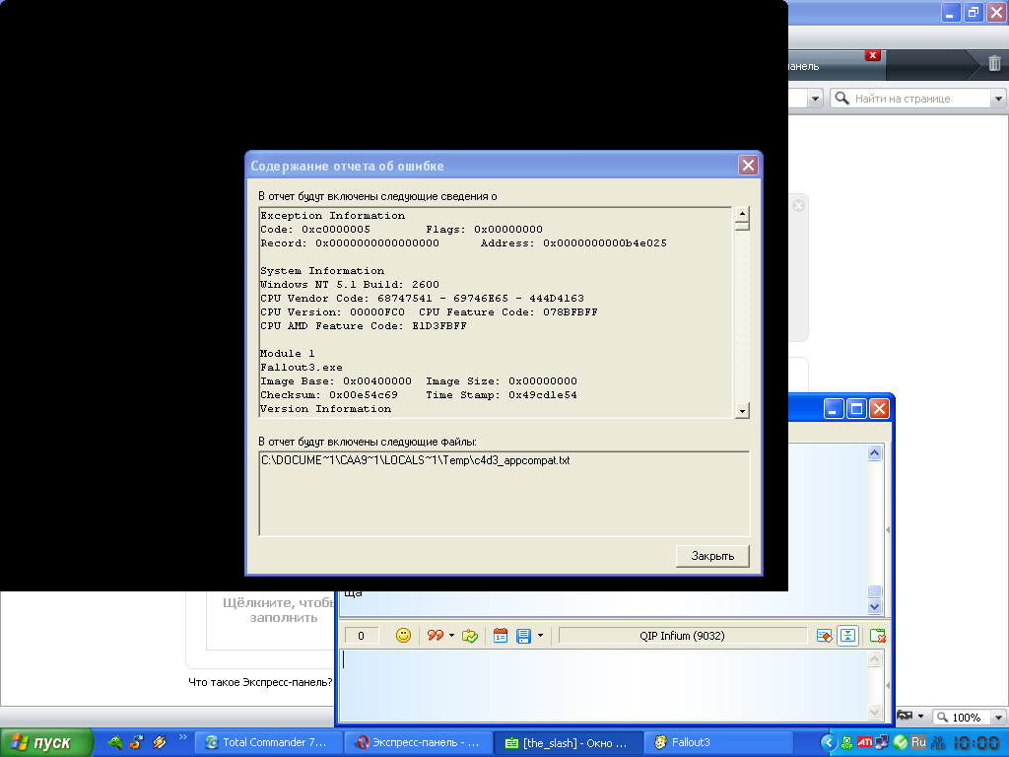Click the 'Что такое Экспресс-панель?' link
This screenshot has height=757, width=1009.
click(x=260, y=682)
